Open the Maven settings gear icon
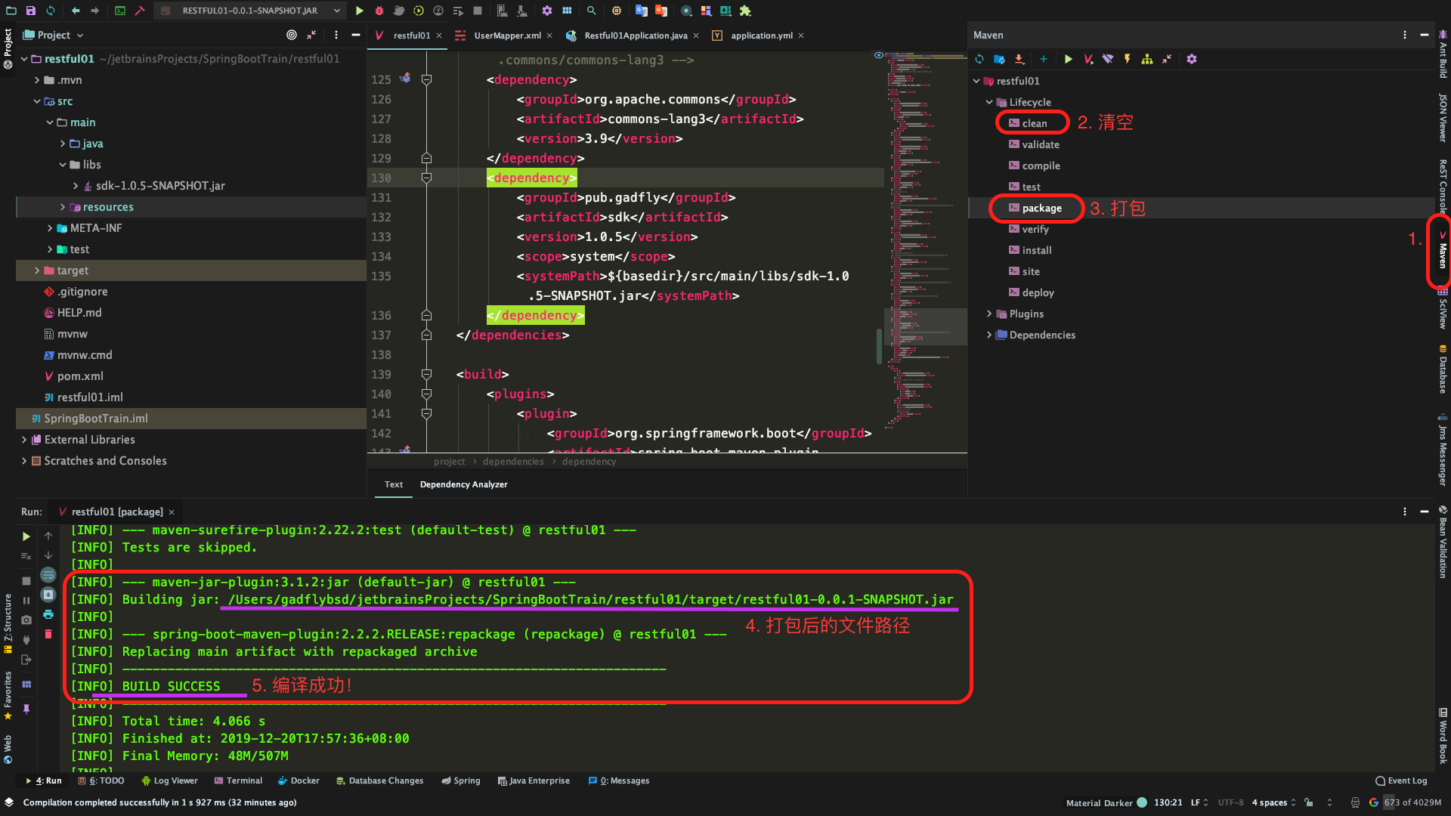 click(1192, 59)
